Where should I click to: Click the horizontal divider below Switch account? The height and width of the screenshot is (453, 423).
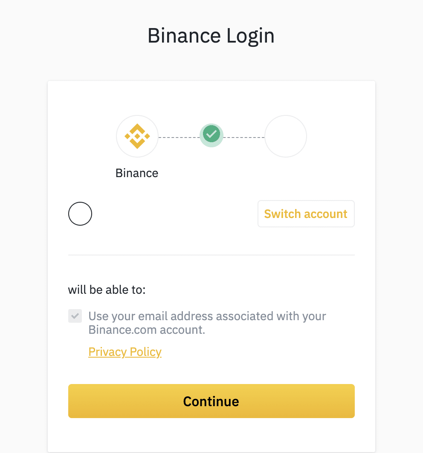pos(211,255)
